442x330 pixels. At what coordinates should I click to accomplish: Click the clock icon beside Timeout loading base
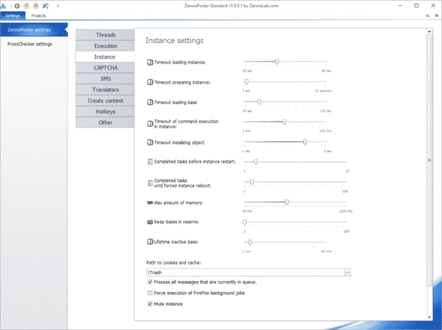coord(150,102)
